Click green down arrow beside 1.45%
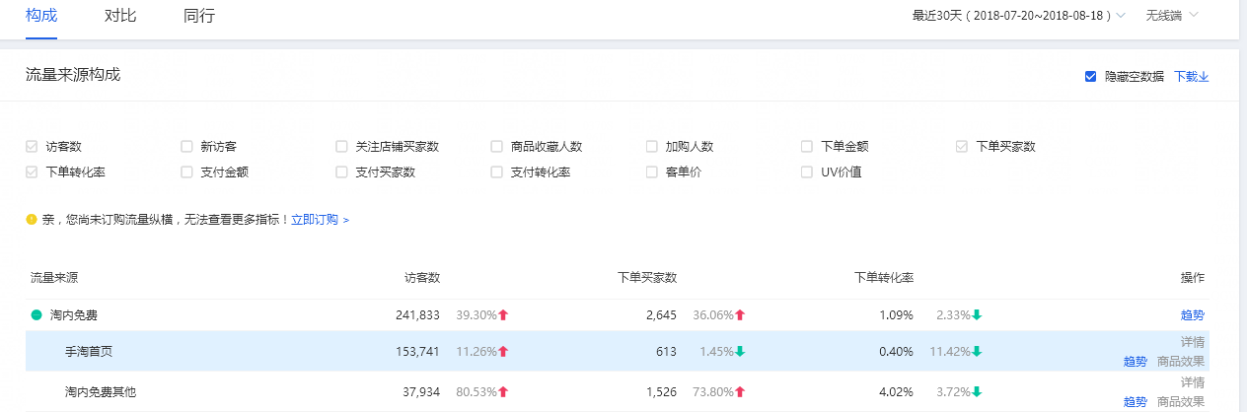The width and height of the screenshot is (1247, 412). [x=740, y=352]
